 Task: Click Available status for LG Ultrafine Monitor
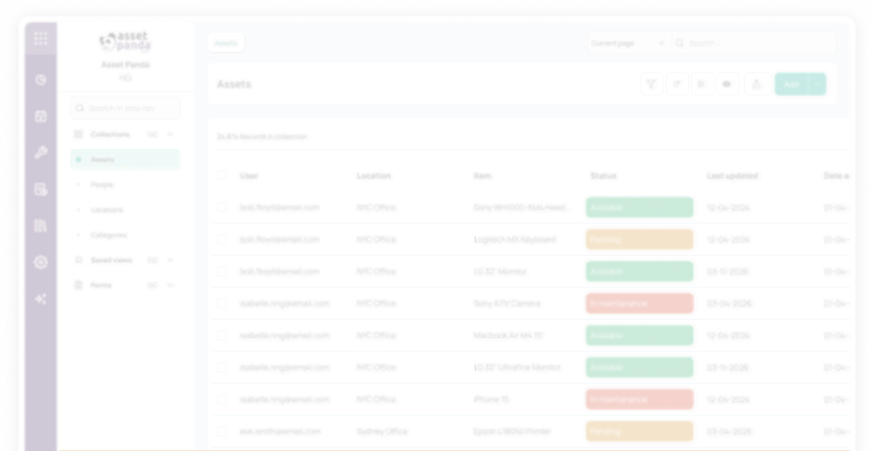pos(639,367)
